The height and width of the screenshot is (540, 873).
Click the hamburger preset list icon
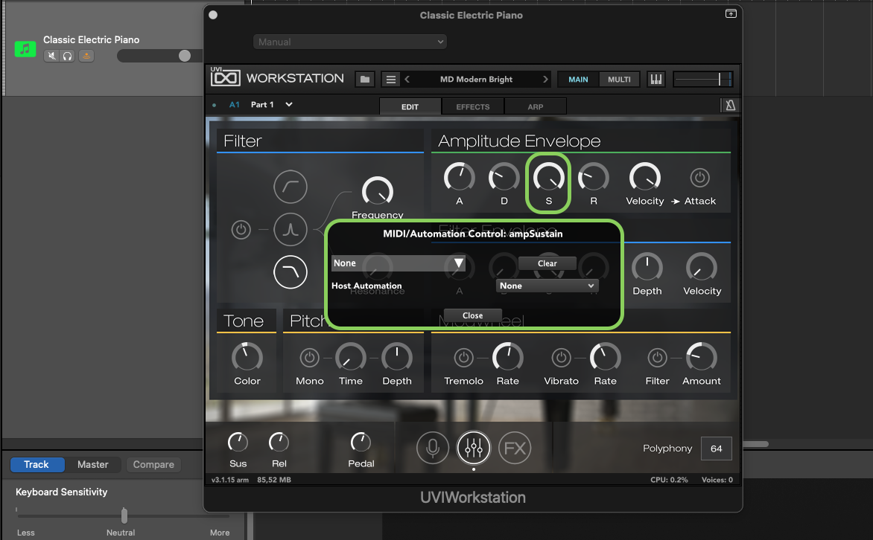390,80
